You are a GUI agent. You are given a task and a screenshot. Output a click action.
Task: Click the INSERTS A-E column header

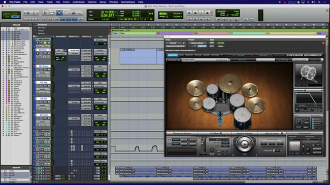[x=74, y=36]
